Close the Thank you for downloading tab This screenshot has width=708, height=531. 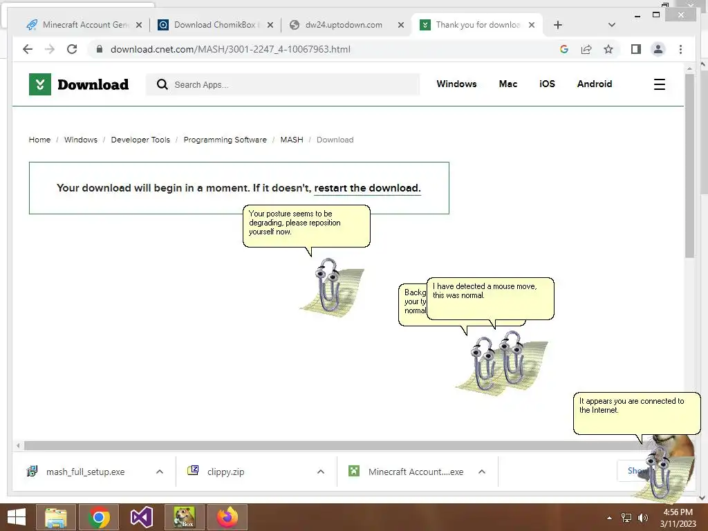pos(532,25)
